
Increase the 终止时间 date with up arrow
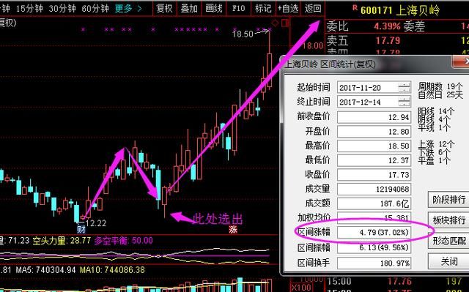point(405,100)
